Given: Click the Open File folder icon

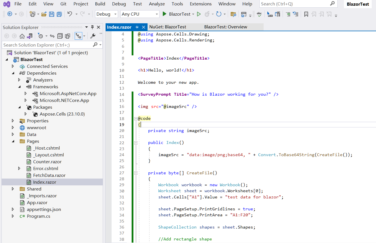Looking at the screenshot, I should tap(44, 14).
